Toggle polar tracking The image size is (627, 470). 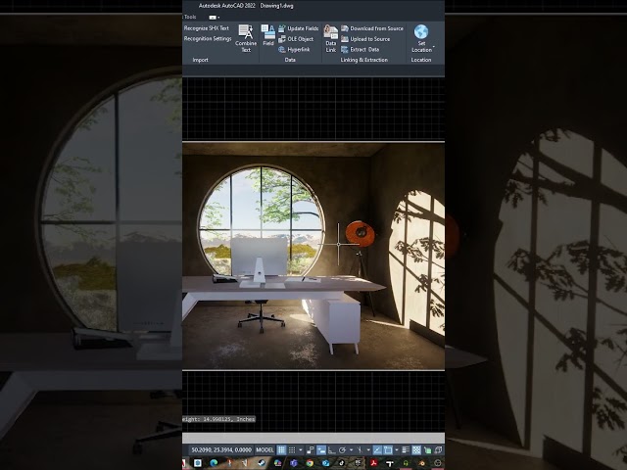click(x=342, y=450)
